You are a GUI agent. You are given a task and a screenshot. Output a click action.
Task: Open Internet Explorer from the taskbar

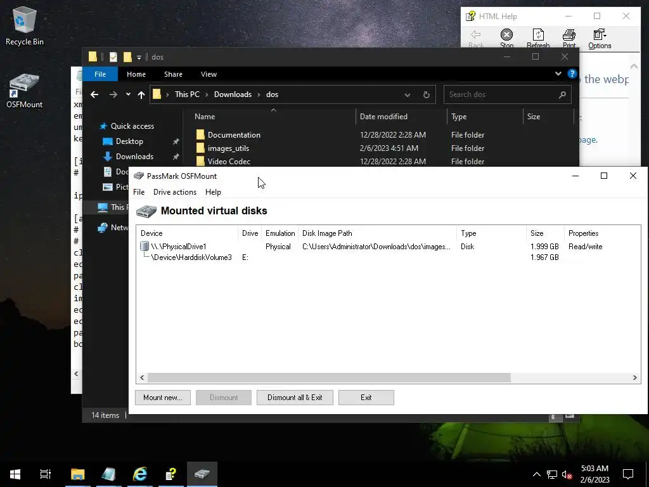140,474
